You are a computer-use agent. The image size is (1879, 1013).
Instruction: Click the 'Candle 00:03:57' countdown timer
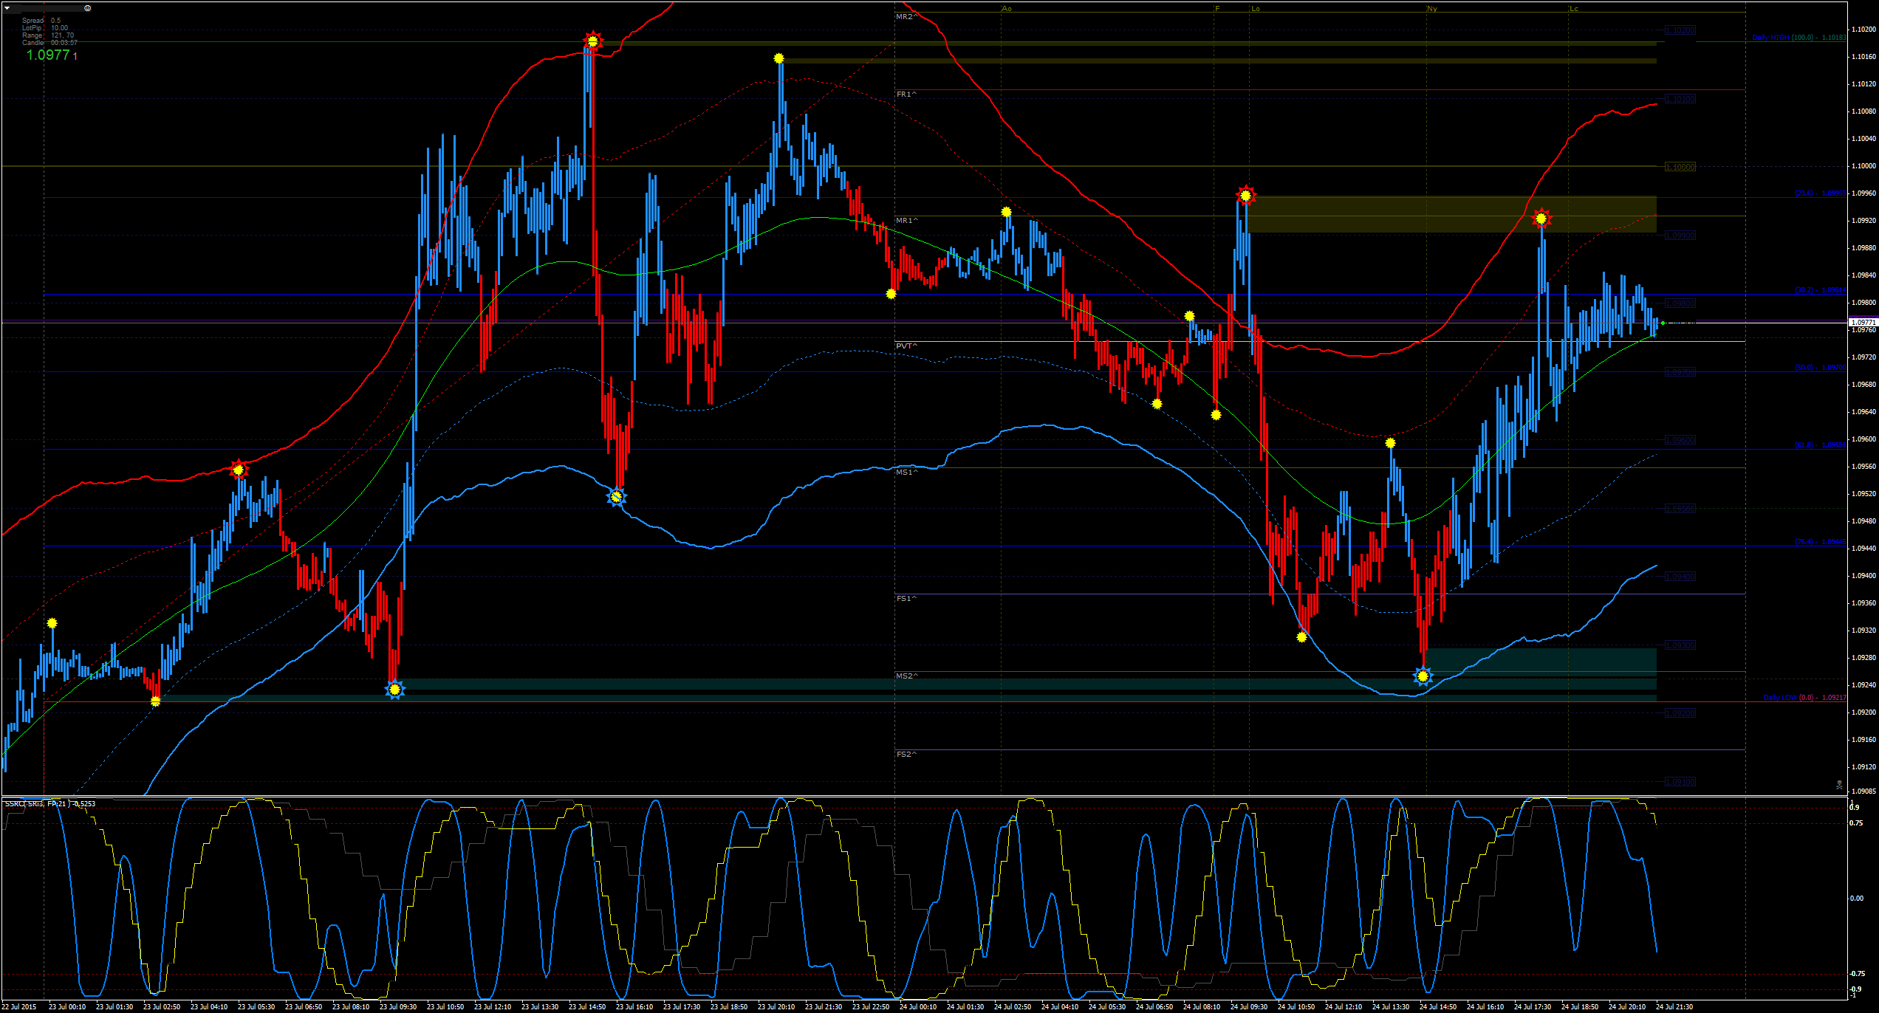(49, 43)
